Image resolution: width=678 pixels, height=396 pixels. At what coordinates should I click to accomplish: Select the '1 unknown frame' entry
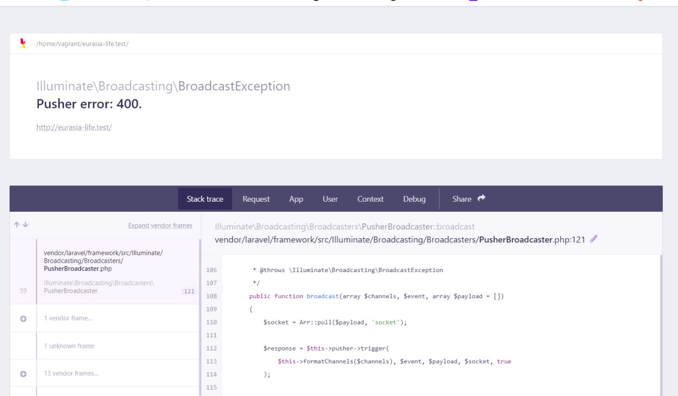(x=69, y=346)
